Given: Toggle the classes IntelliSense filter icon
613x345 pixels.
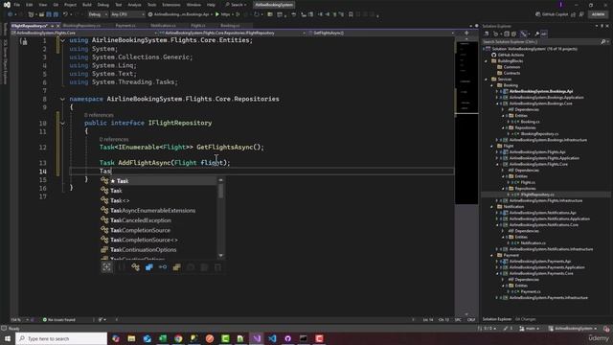Looking at the screenshot, I should [x=135, y=267].
